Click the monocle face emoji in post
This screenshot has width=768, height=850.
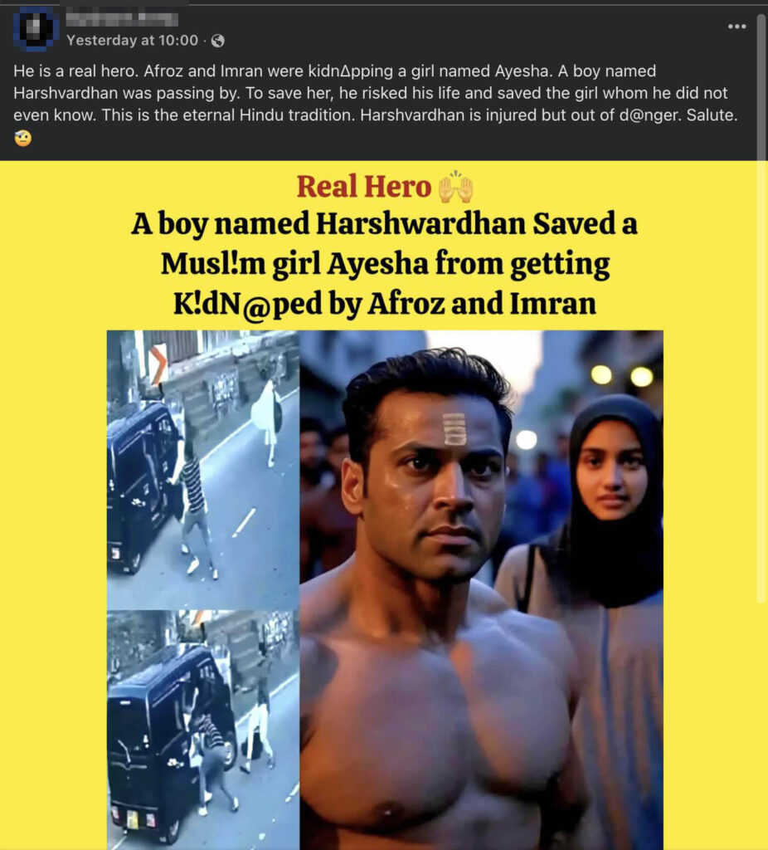click(22, 138)
